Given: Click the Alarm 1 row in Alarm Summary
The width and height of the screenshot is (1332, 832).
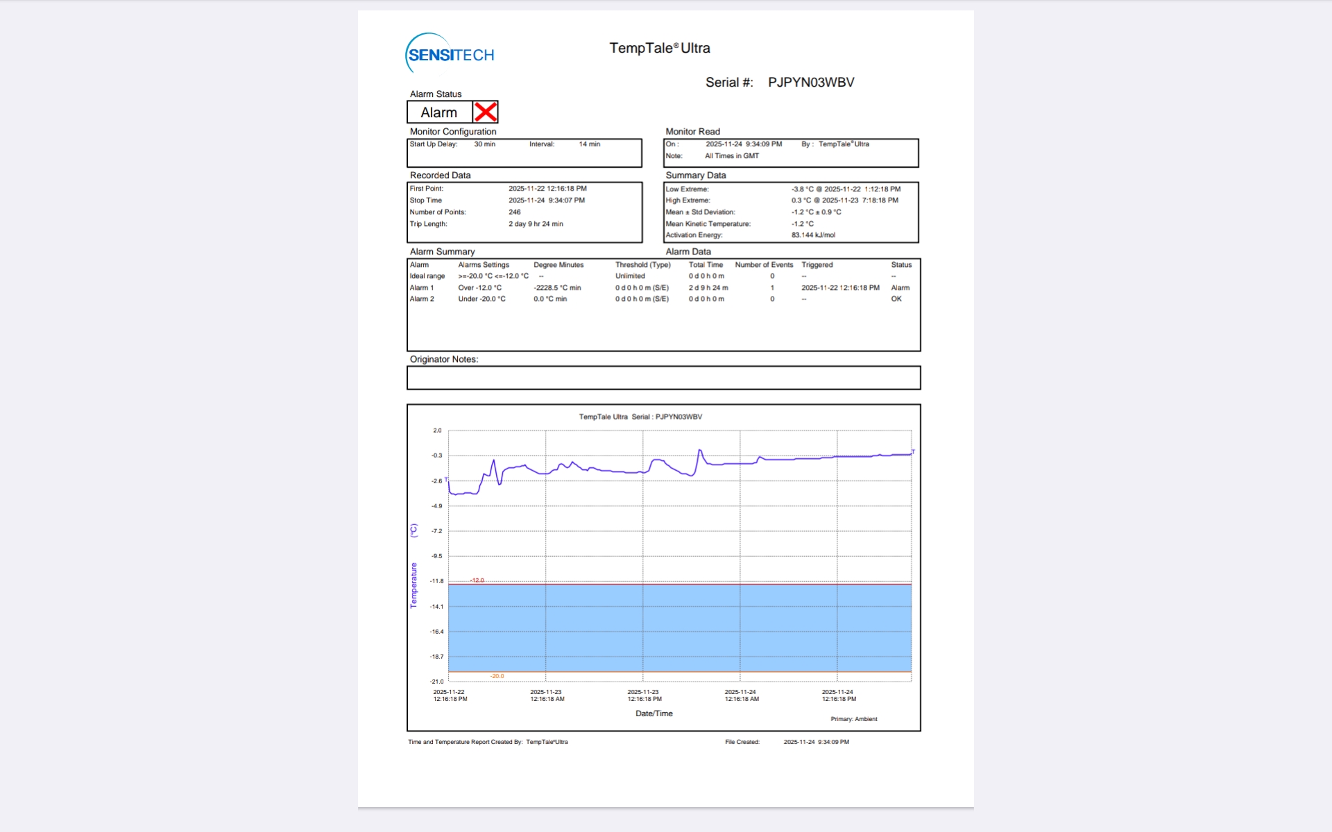Looking at the screenshot, I should click(421, 288).
